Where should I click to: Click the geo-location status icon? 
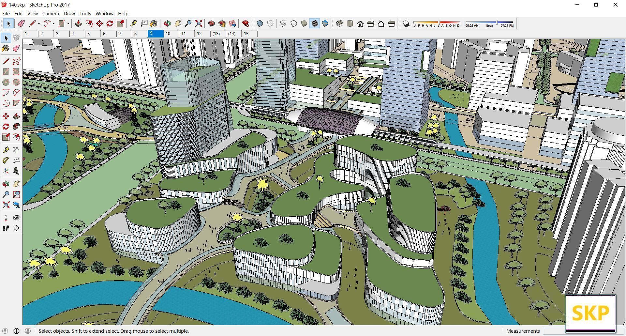[5, 331]
